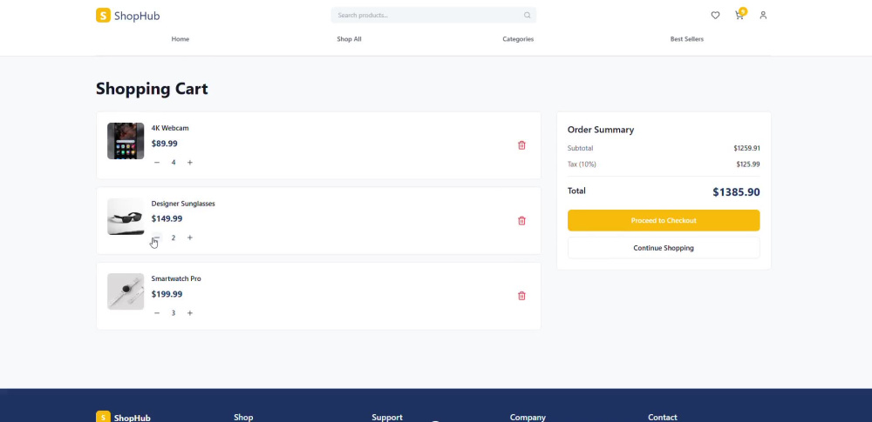Click the Shopping Cart page heading

(152, 89)
